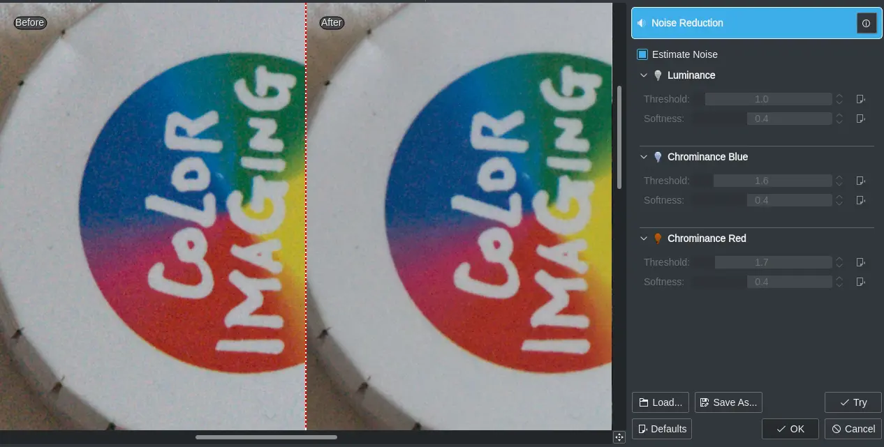Adjust the Luminance Softness slider

coord(789,119)
